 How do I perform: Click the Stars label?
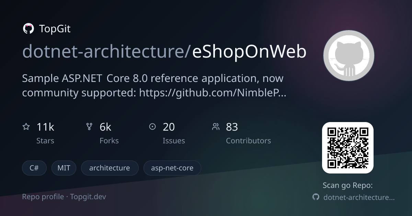pyautogui.click(x=45, y=141)
